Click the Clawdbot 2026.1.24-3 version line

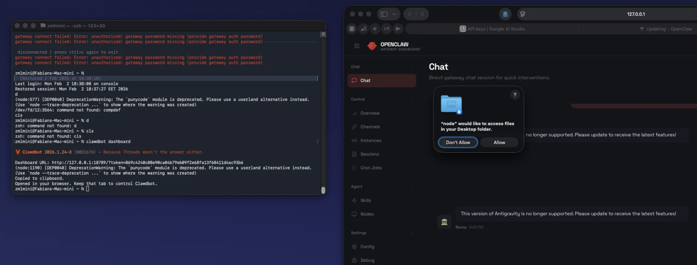coord(109,152)
